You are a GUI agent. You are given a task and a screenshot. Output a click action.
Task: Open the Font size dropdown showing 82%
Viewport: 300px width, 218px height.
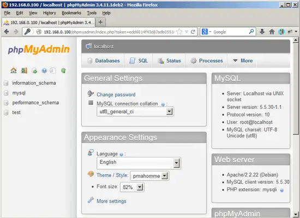click(132, 187)
